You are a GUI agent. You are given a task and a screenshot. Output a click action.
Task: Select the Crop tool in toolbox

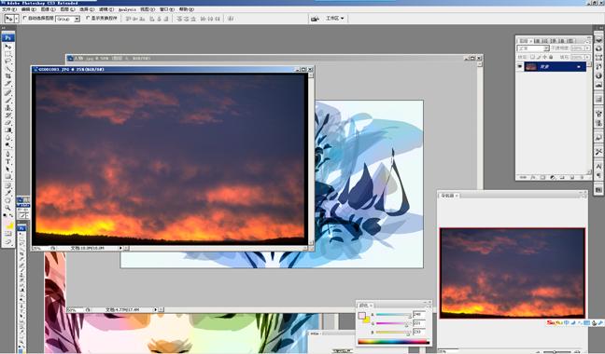(7, 76)
